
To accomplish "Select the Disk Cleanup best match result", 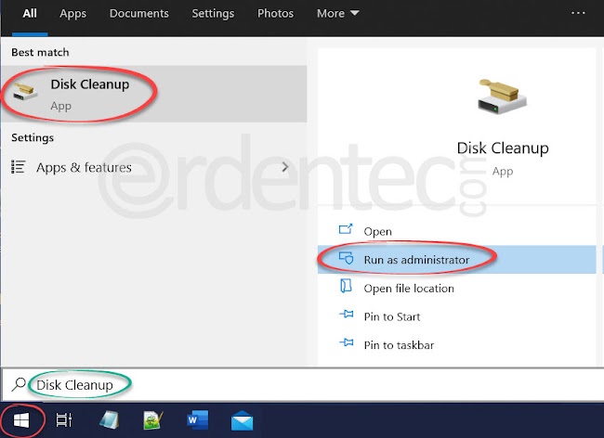I will pyautogui.click(x=154, y=94).
